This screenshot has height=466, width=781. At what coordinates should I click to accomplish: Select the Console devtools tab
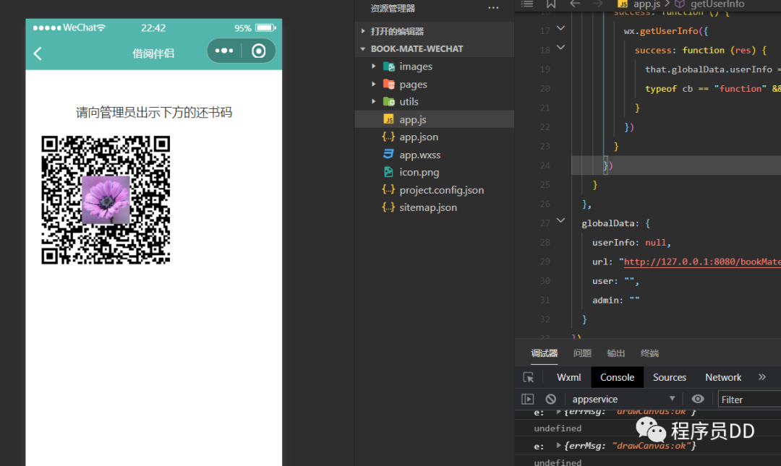pyautogui.click(x=617, y=377)
